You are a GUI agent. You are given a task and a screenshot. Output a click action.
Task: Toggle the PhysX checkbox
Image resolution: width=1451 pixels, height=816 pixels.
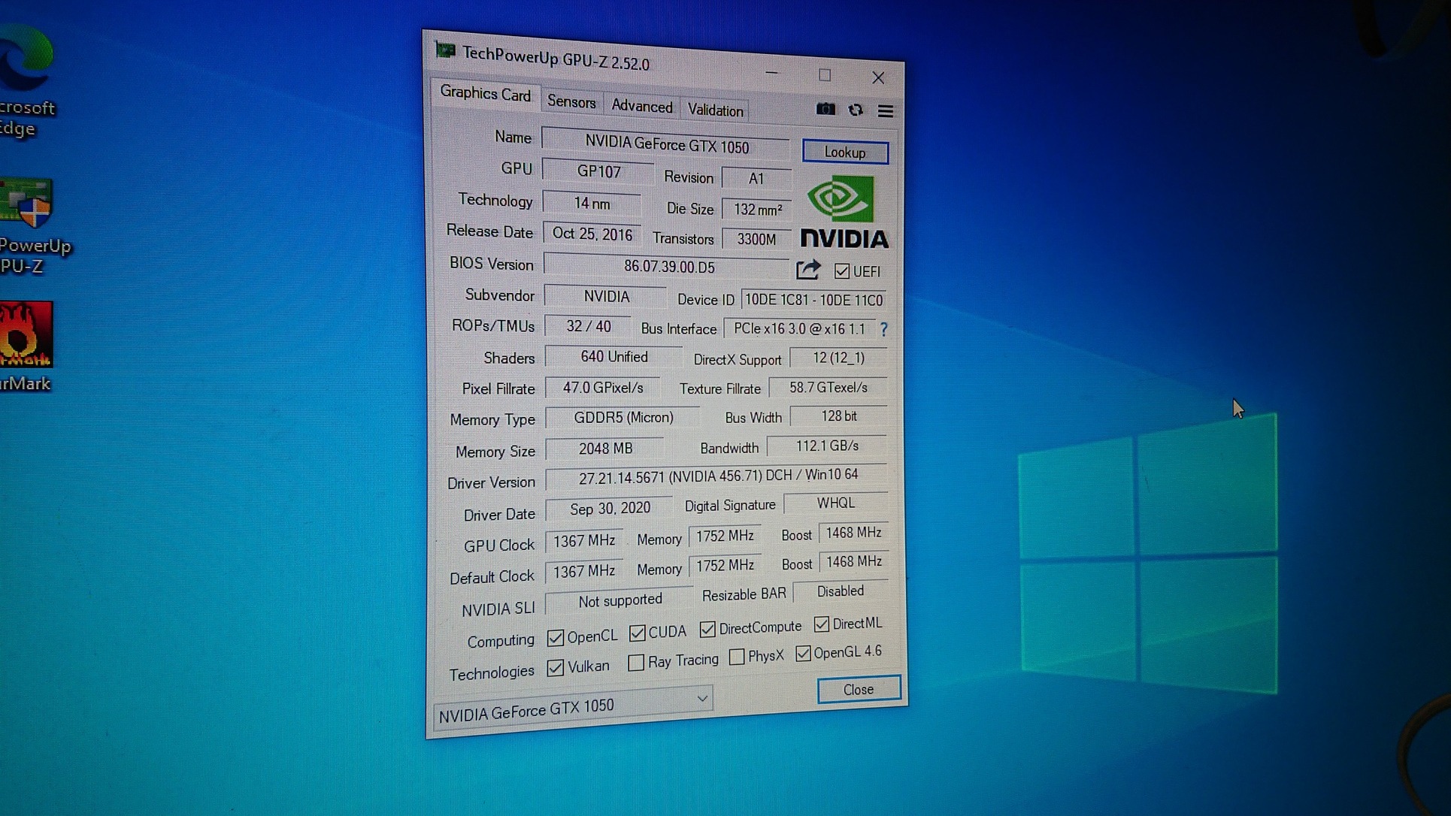click(737, 657)
